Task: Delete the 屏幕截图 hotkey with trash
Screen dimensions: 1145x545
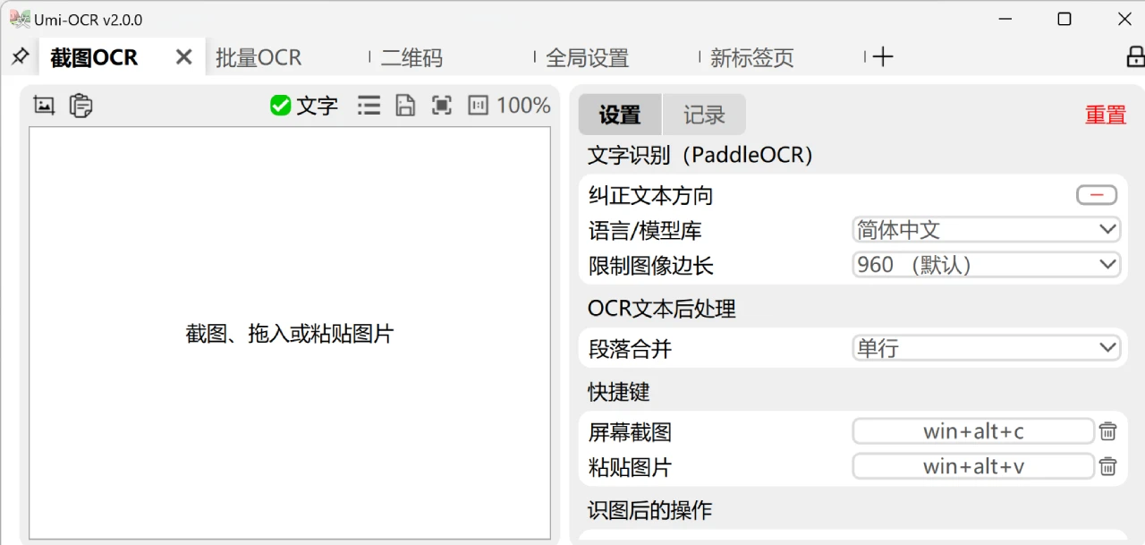Action: coord(1107,431)
